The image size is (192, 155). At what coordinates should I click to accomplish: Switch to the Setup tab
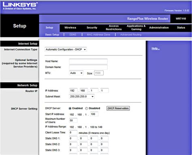(x=49, y=28)
